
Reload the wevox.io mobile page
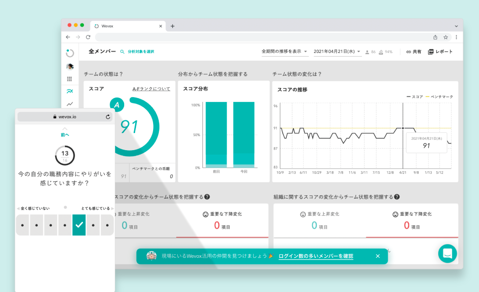108,117
